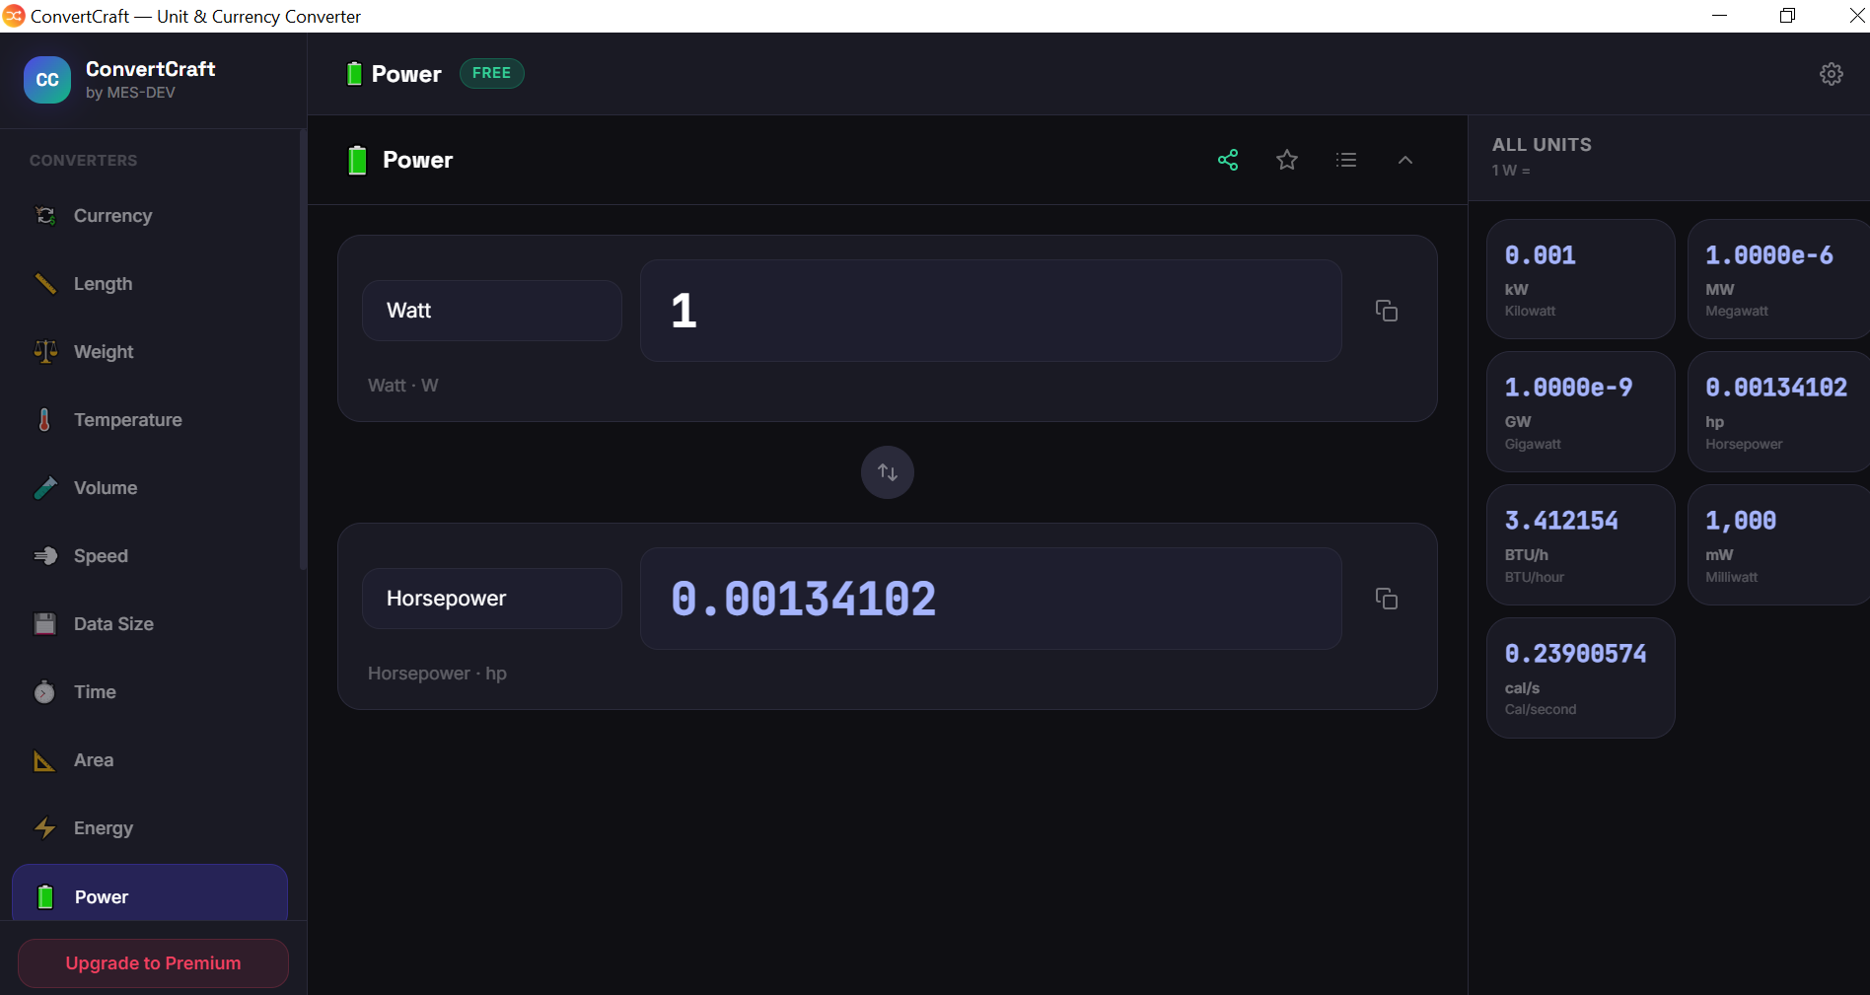Click the 'Watt · W' caption
Screen dimensions: 1870x995
[x=402, y=386]
